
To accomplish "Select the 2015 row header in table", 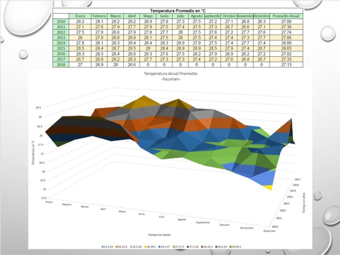I will tap(61, 48).
